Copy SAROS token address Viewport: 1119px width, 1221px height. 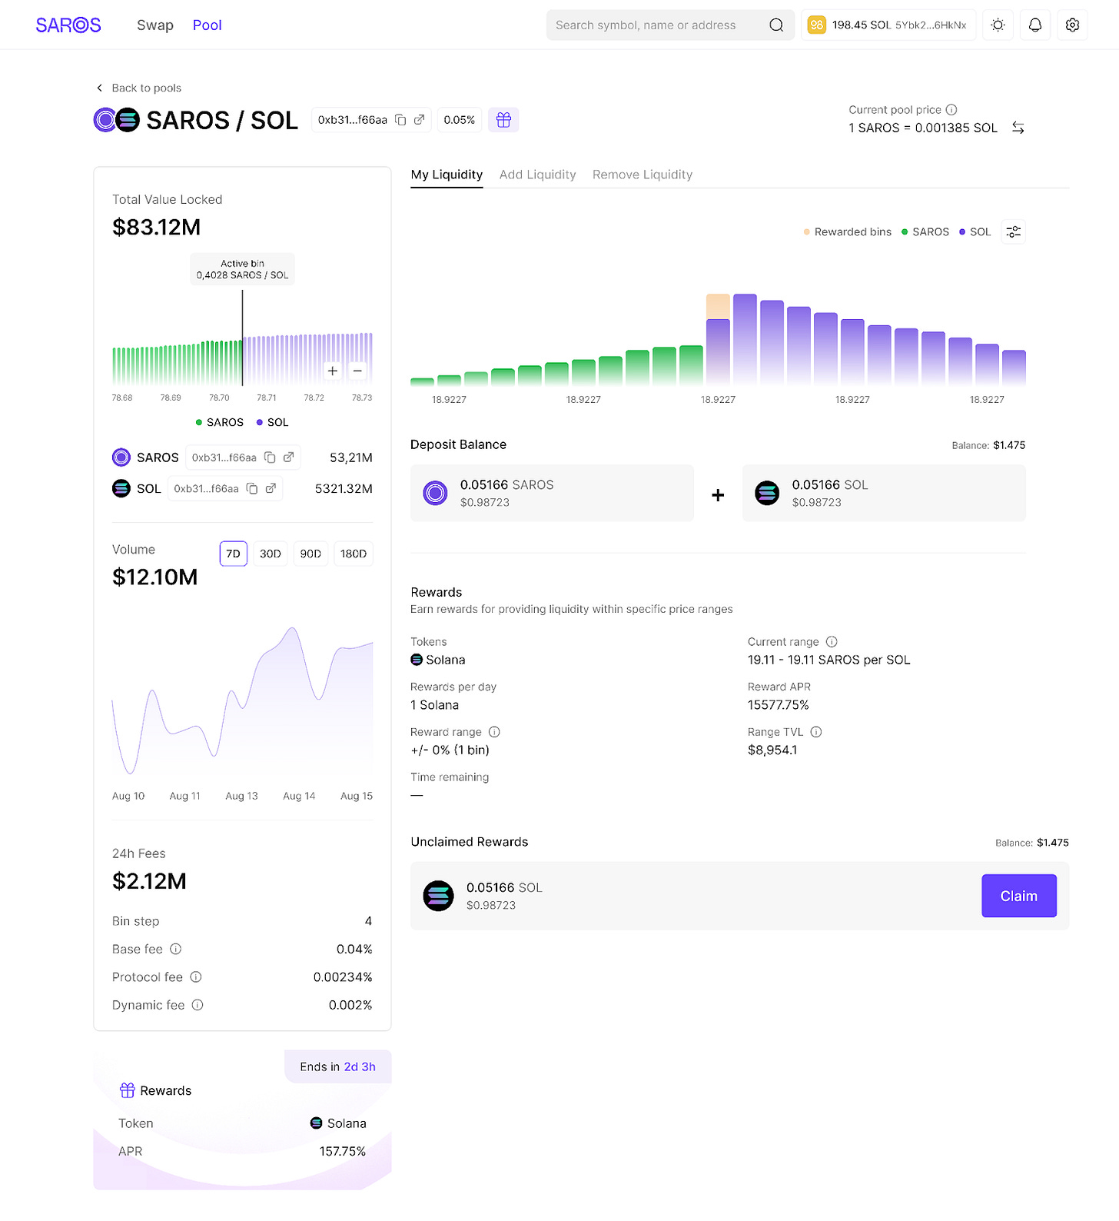point(270,457)
